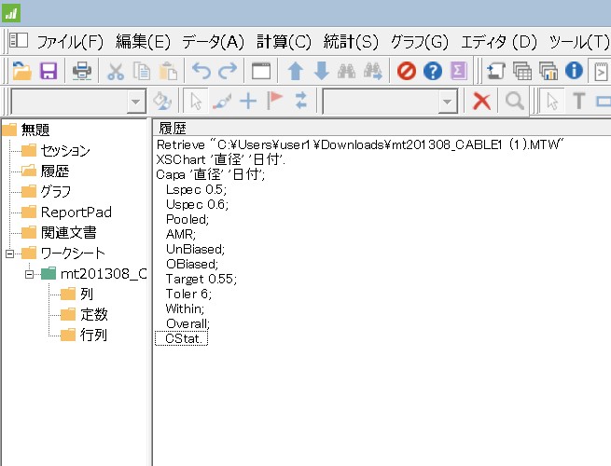The width and height of the screenshot is (611, 466).
Task: Click the blue info icon
Action: (x=574, y=71)
